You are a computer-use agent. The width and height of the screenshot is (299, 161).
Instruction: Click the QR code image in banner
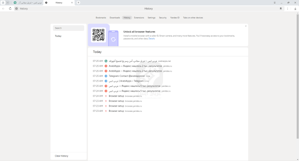pos(98,35)
